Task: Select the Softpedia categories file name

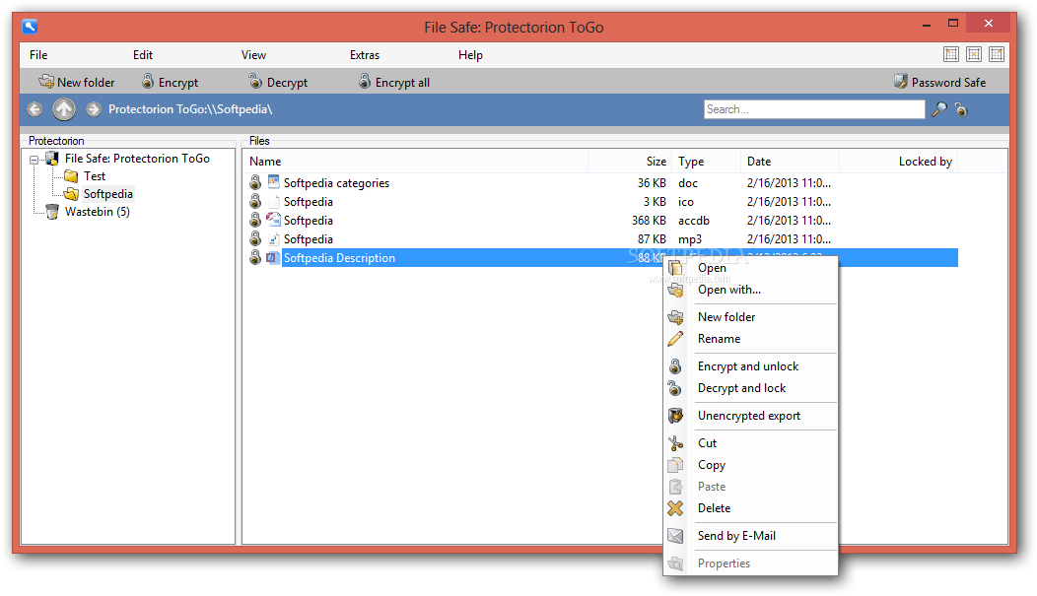Action: point(336,183)
